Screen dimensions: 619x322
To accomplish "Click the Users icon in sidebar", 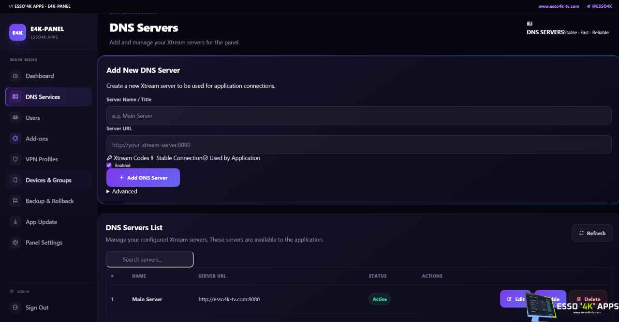I will 15,118.
